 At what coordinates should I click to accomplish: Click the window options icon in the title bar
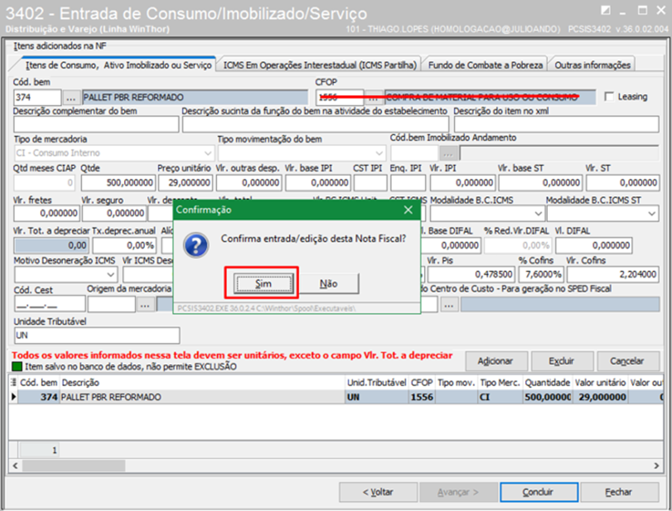click(605, 10)
